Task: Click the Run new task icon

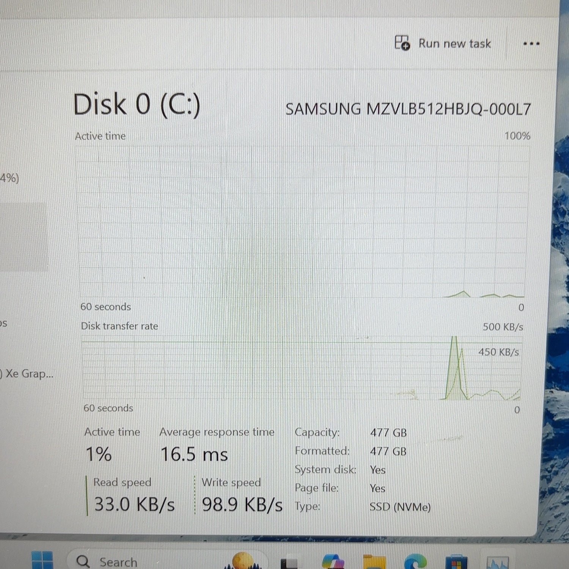Action: 402,43
